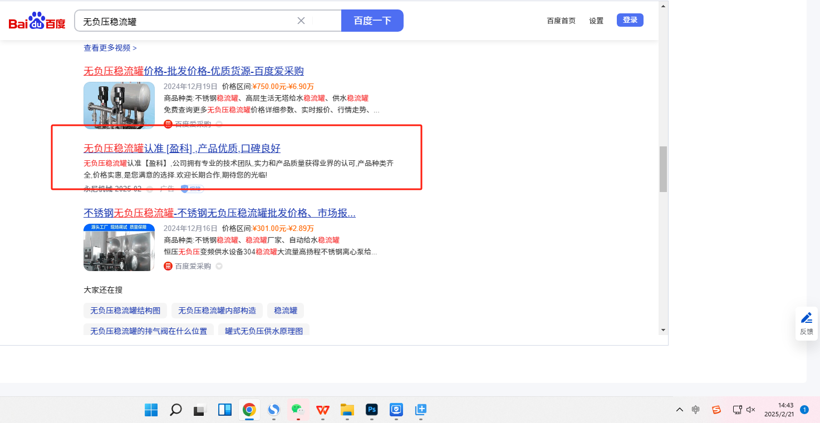Open the 查看更多视频 link

[x=110, y=48]
